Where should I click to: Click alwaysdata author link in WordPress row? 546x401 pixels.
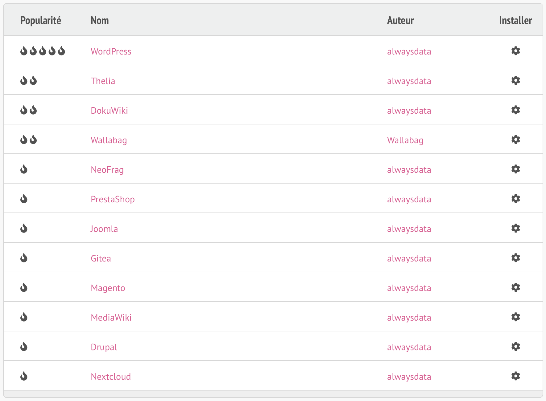(409, 51)
